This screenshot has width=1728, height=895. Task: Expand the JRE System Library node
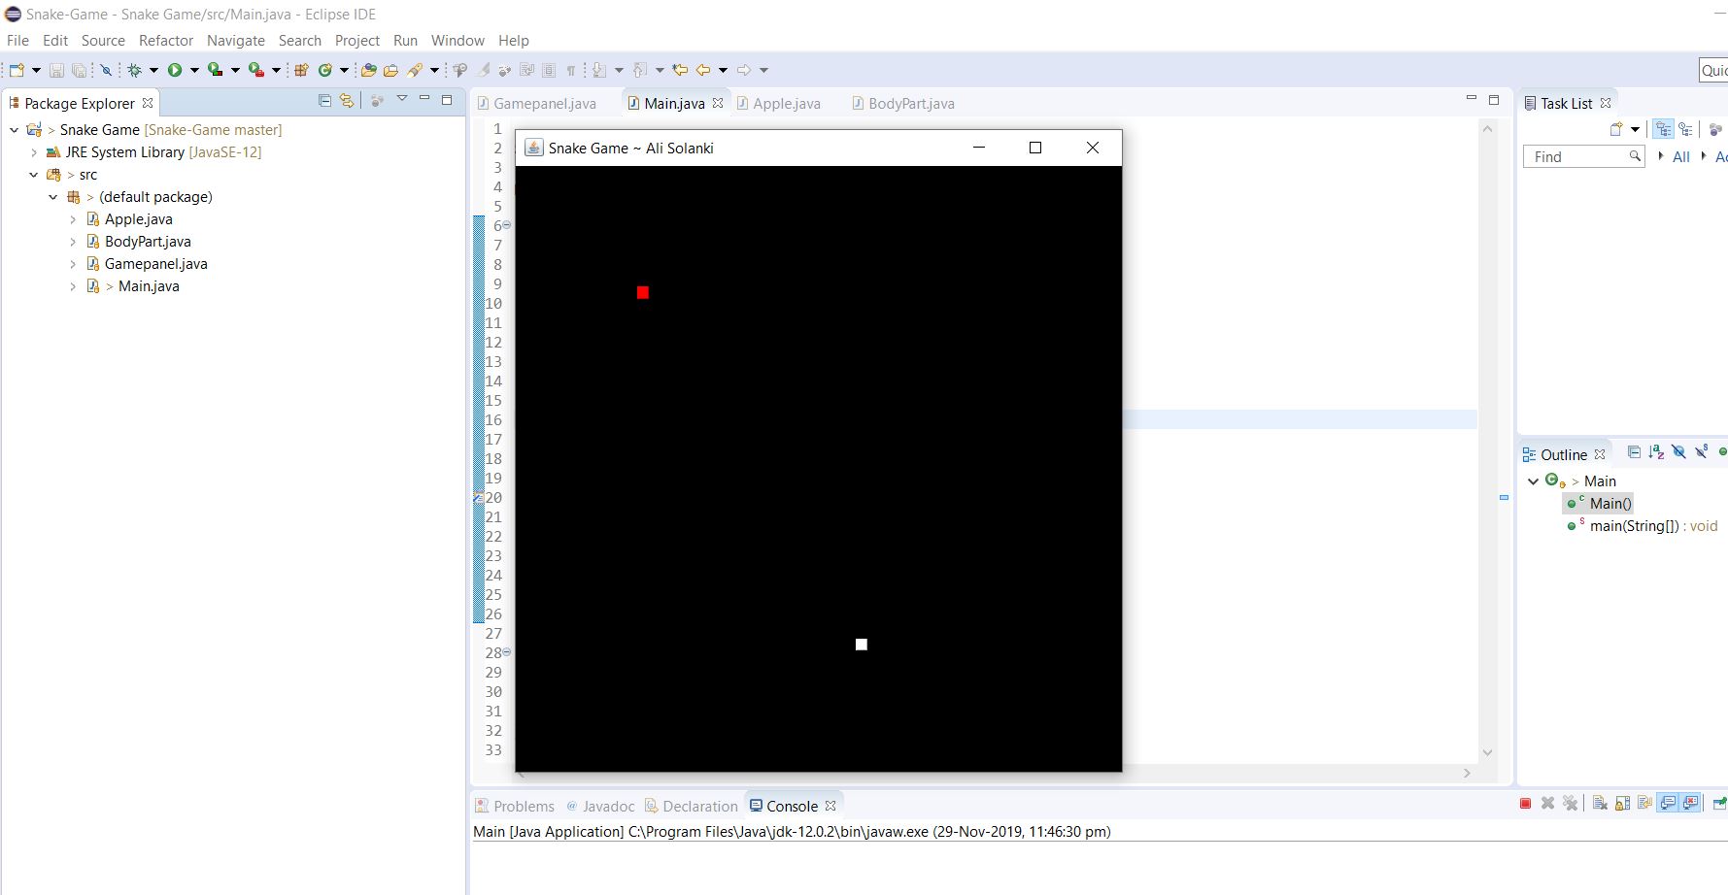[34, 152]
